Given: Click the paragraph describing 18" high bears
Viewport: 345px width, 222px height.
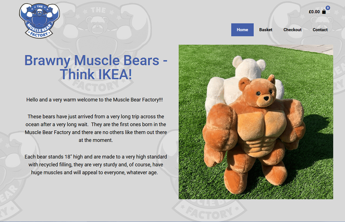Looking at the screenshot, I should click(96, 165).
